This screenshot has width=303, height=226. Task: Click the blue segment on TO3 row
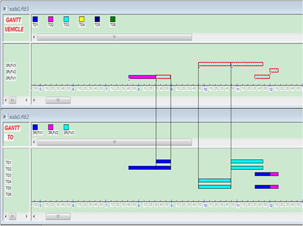(262, 174)
